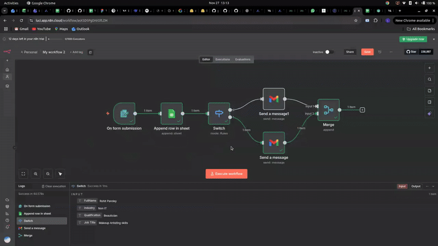The image size is (438, 246).
Task: Open the Gmail bookmark
Action: [x=21, y=29]
